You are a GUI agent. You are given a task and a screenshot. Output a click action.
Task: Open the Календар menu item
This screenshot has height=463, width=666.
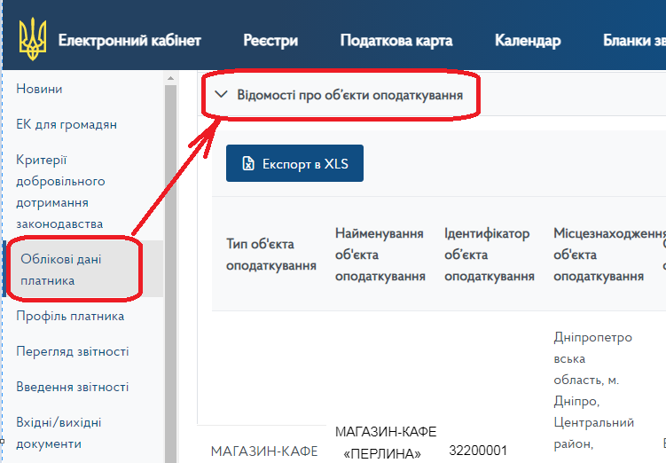point(527,41)
